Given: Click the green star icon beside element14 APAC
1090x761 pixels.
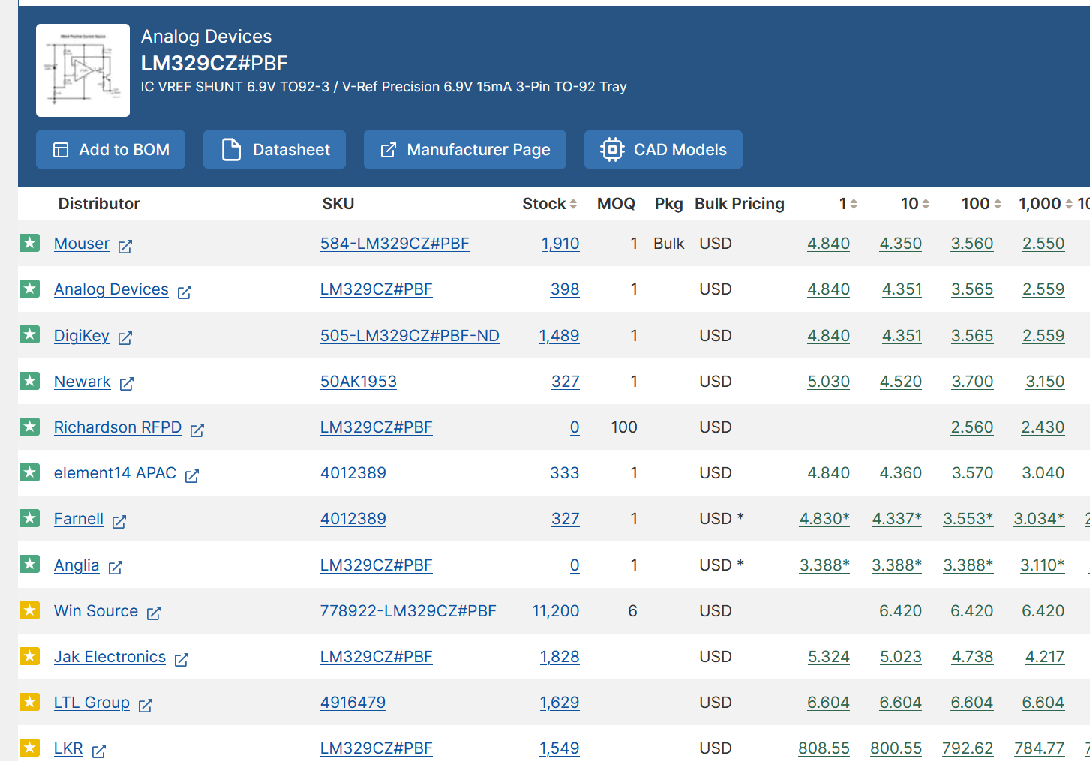Looking at the screenshot, I should pos(29,472).
